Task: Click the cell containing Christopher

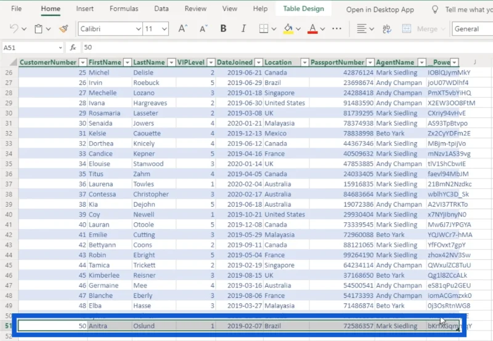Action: tap(153, 195)
